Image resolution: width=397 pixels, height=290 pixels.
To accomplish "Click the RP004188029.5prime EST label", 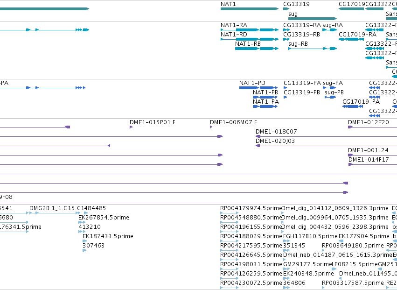I will [251, 236].
